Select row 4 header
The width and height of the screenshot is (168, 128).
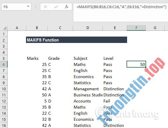pyautogui.click(x=4, y=52)
